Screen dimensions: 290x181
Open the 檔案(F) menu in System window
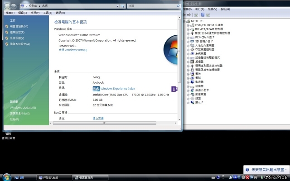[10, 13]
